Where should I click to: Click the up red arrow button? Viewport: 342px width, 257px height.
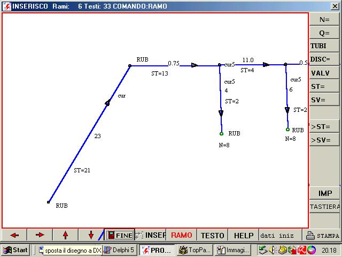click(65, 235)
